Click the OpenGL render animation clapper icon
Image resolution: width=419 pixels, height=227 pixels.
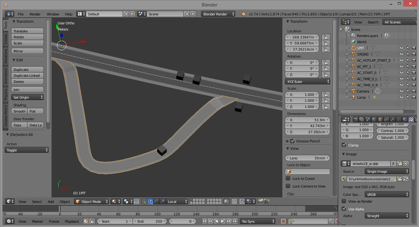point(266,201)
